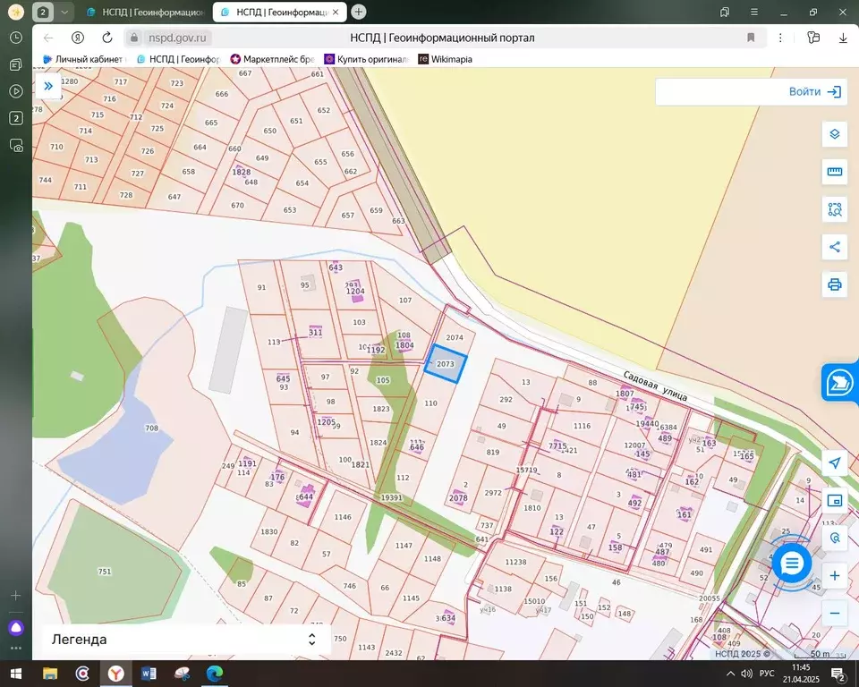Image resolution: width=859 pixels, height=687 pixels.
Task: Switch input language РУС in tray
Action: 767,674
